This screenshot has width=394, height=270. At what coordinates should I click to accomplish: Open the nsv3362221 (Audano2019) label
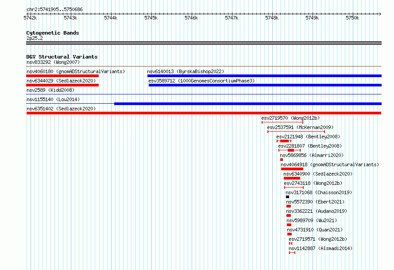point(317,211)
